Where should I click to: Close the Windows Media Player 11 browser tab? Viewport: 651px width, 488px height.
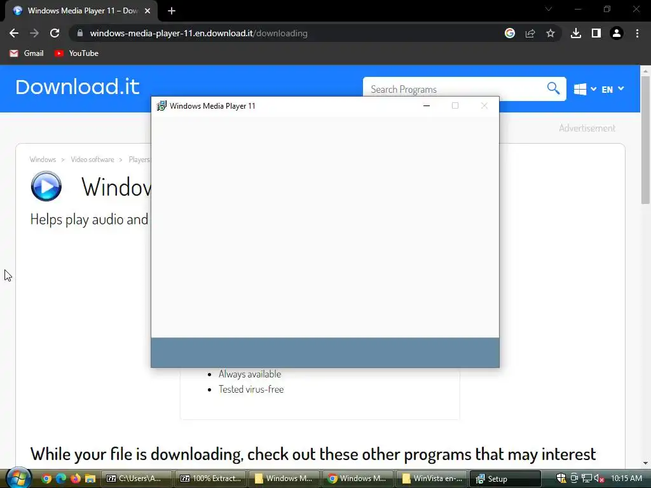pyautogui.click(x=147, y=11)
